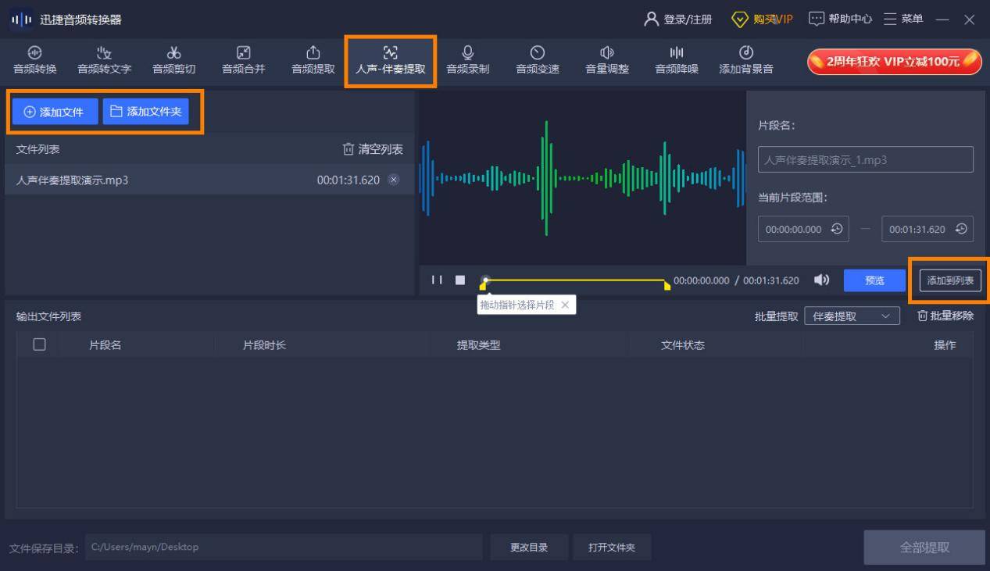Remove 人声伴奏提取演示.mp3 with its x icon
990x571 pixels.
click(x=394, y=180)
